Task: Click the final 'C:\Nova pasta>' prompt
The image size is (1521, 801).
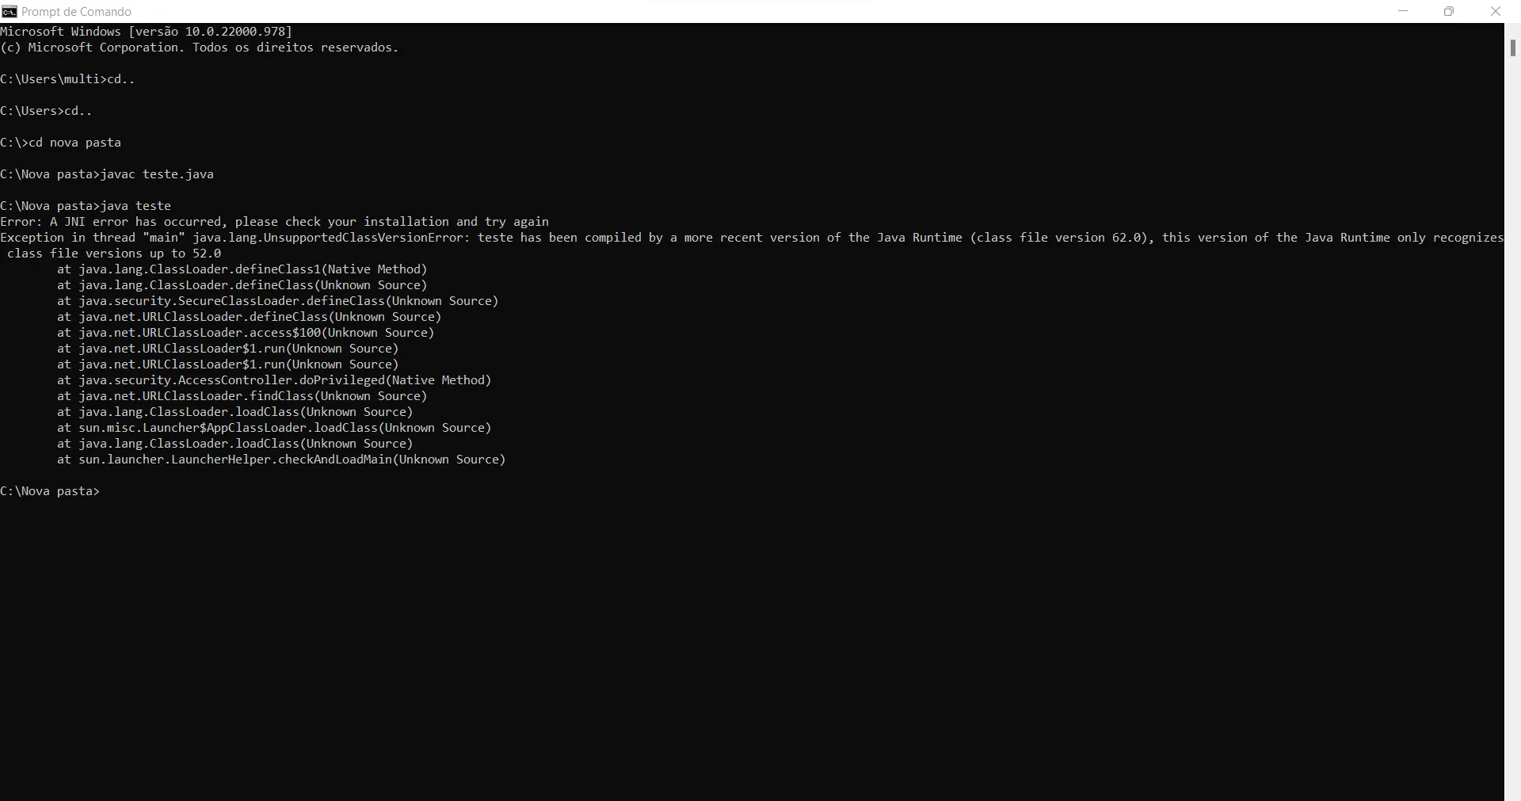Action: pyautogui.click(x=51, y=491)
